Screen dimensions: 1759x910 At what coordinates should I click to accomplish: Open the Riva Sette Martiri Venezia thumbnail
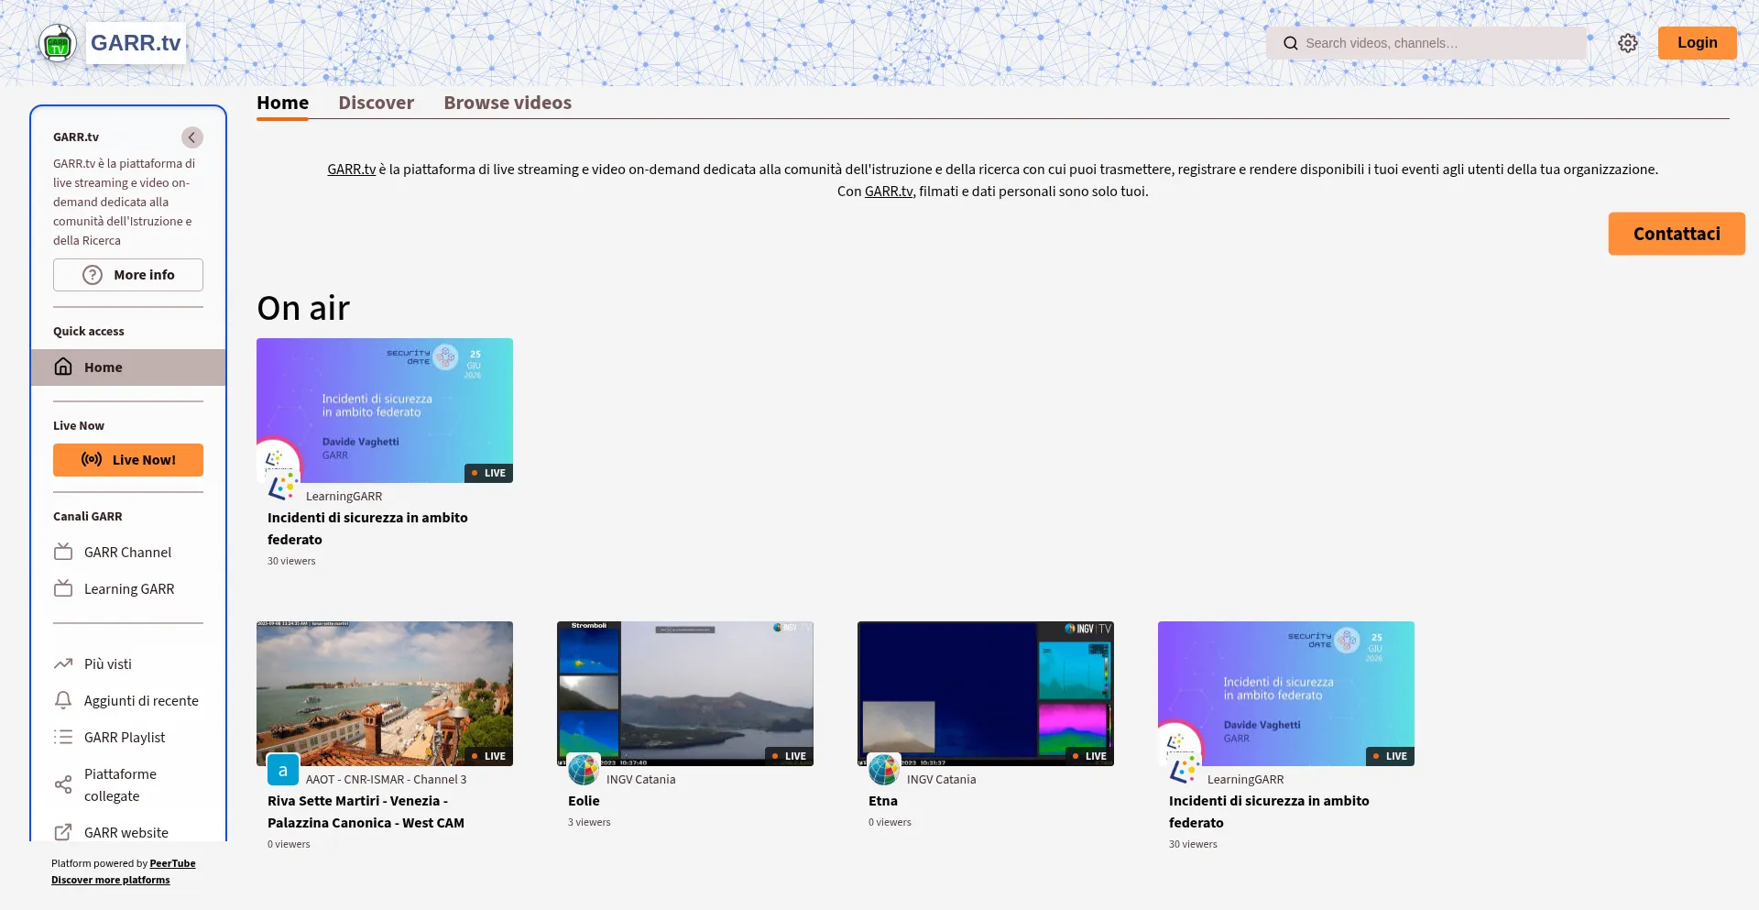click(x=385, y=694)
